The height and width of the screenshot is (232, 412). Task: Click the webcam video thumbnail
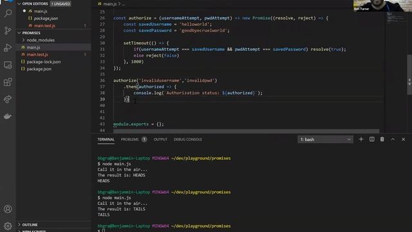click(x=382, y=6)
